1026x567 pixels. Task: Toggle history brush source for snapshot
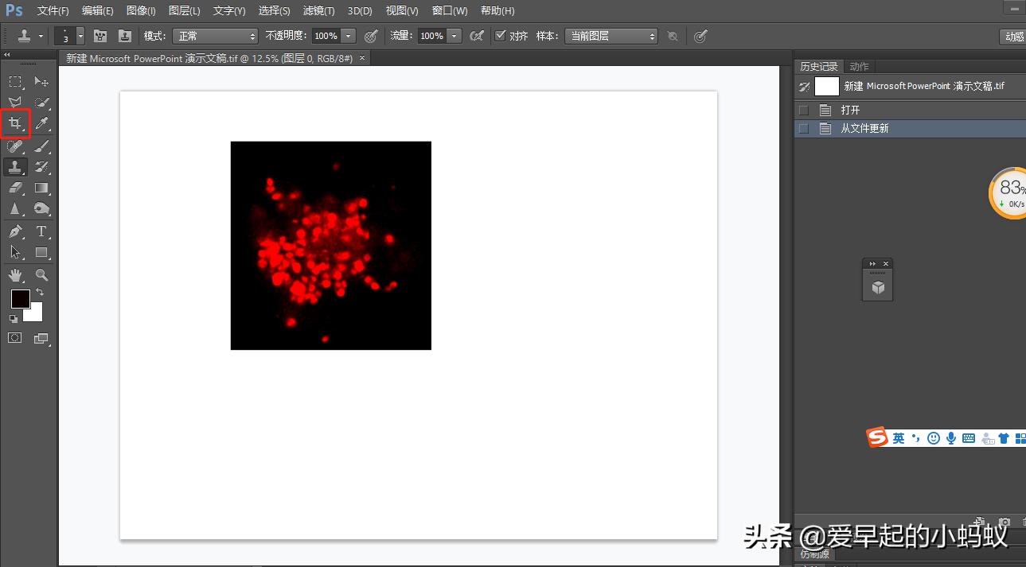[x=804, y=87]
